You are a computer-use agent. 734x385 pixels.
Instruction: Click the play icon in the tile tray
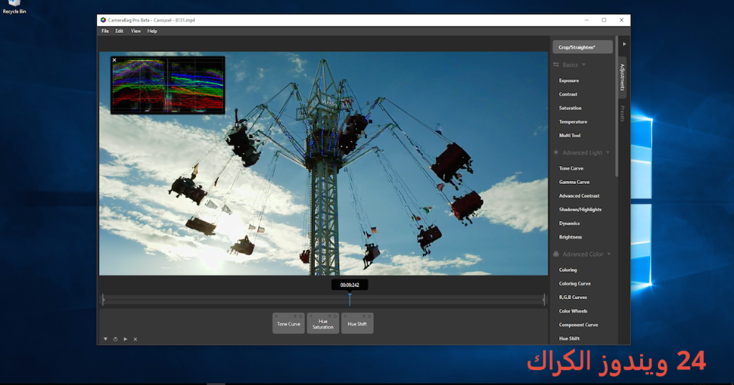[x=125, y=339]
